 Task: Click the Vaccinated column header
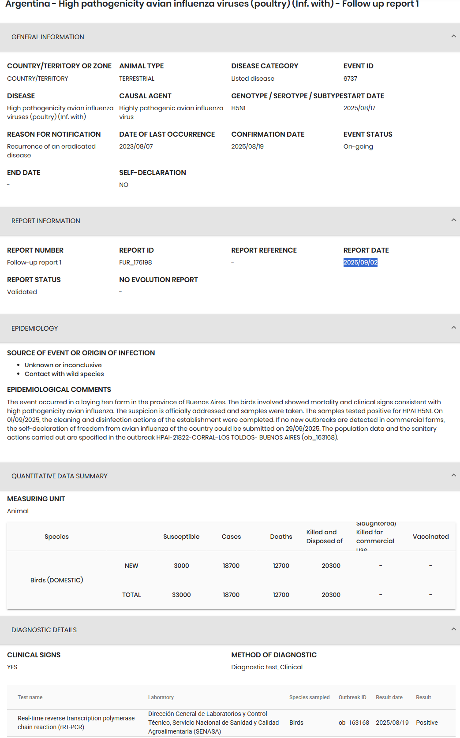click(x=430, y=537)
